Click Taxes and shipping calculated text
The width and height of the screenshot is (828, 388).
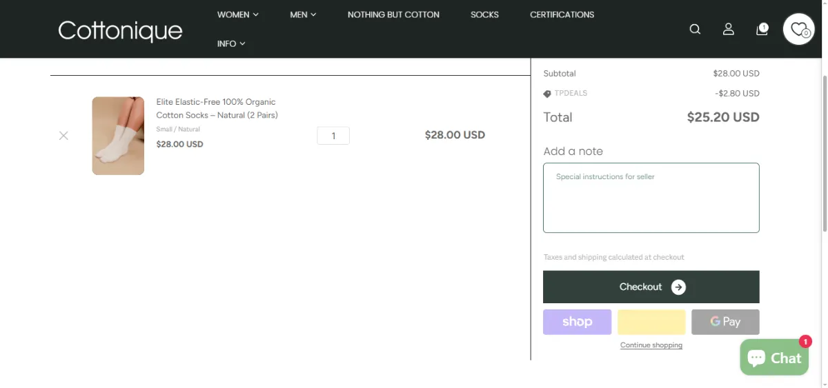pyautogui.click(x=613, y=257)
